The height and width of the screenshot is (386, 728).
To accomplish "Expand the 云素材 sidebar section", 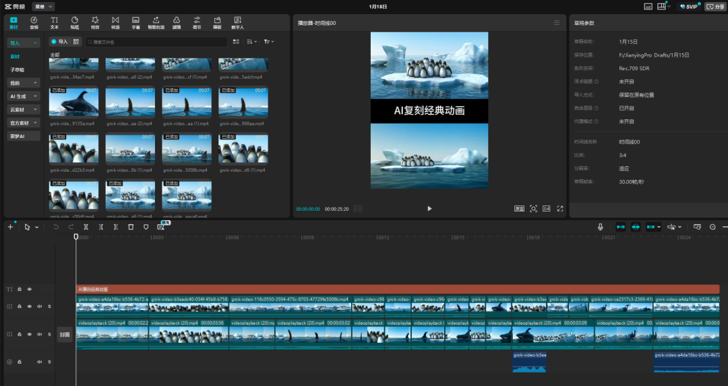I will point(24,110).
